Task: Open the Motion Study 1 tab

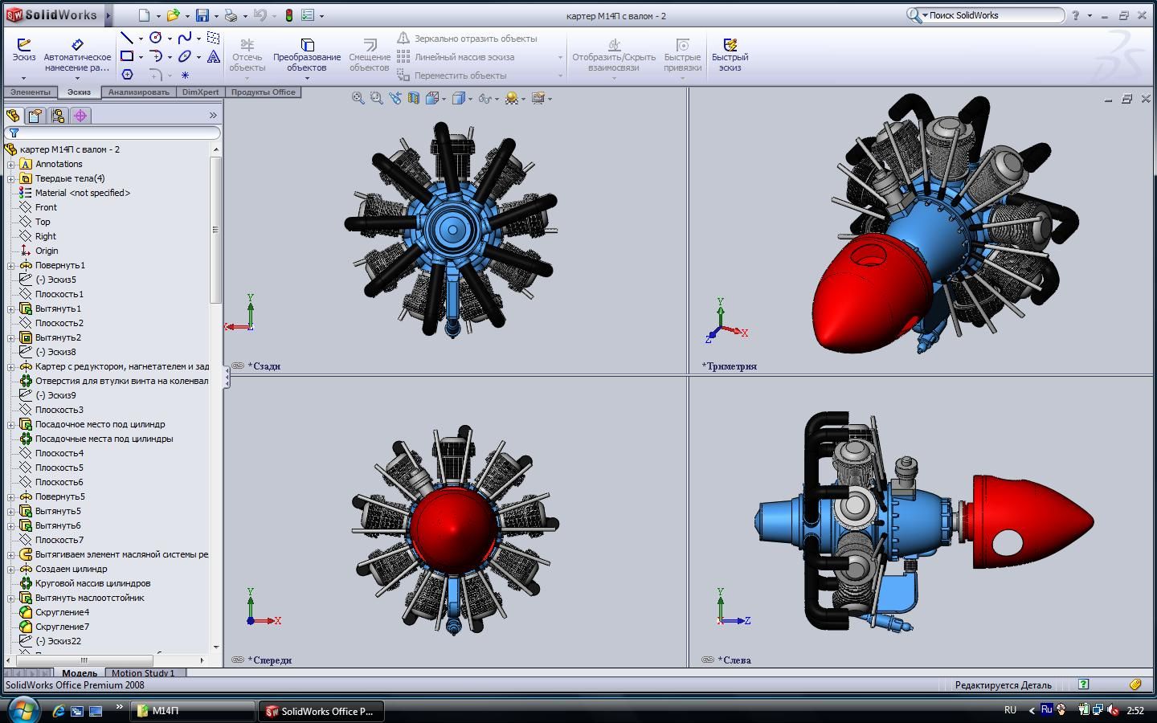Action: [143, 673]
